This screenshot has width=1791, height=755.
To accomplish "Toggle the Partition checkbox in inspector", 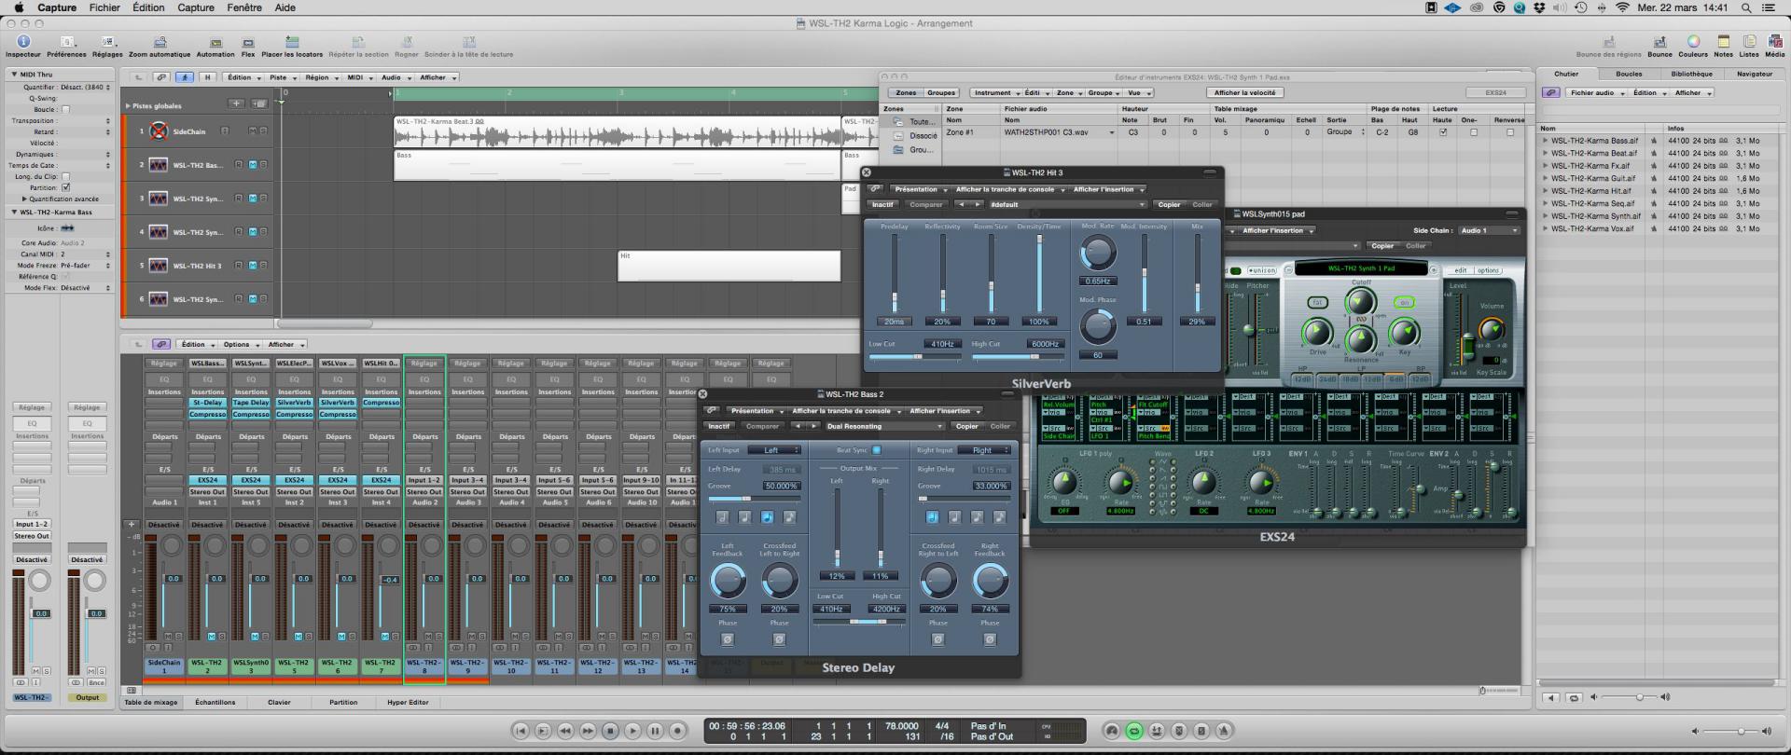I will click(65, 187).
